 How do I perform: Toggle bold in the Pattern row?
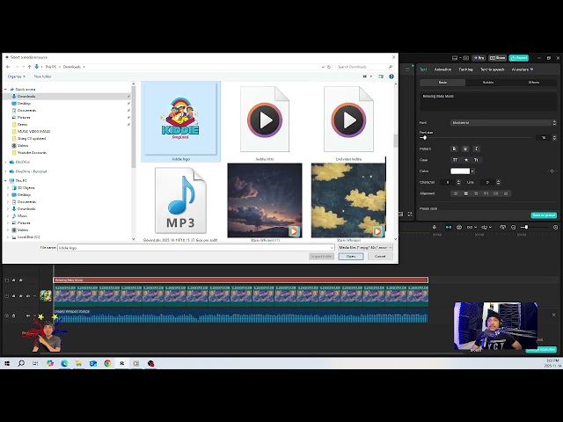point(454,149)
